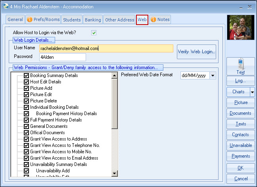Screen dimensions: 257x187
Task: Click the Unavailable button
Action: click(241, 145)
